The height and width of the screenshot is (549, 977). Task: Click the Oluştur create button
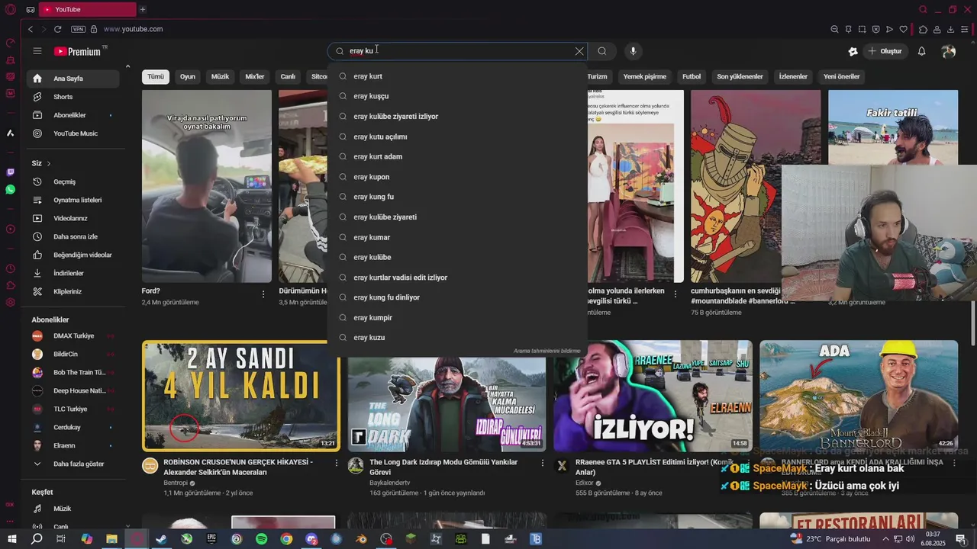coord(885,51)
